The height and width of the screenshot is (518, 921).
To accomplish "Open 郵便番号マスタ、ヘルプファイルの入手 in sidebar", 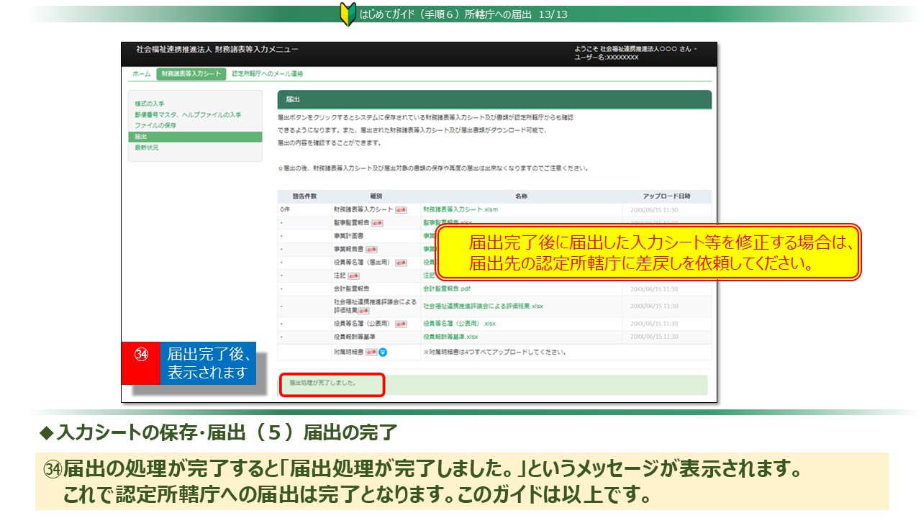I will [x=187, y=115].
